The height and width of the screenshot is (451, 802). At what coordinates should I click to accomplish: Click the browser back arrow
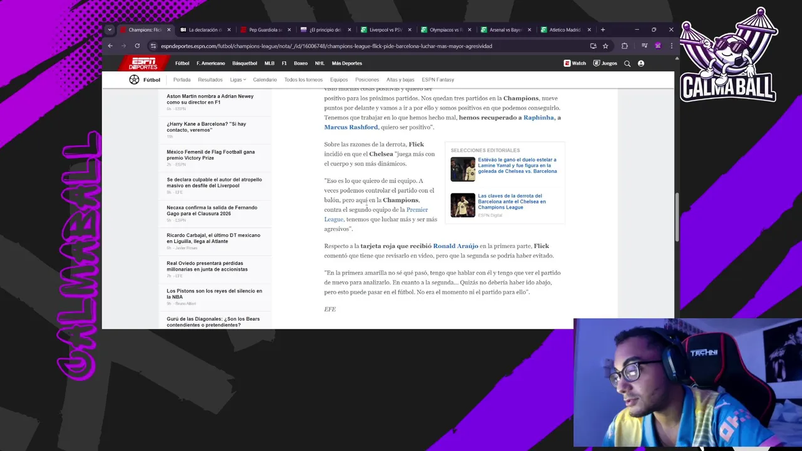(x=110, y=46)
